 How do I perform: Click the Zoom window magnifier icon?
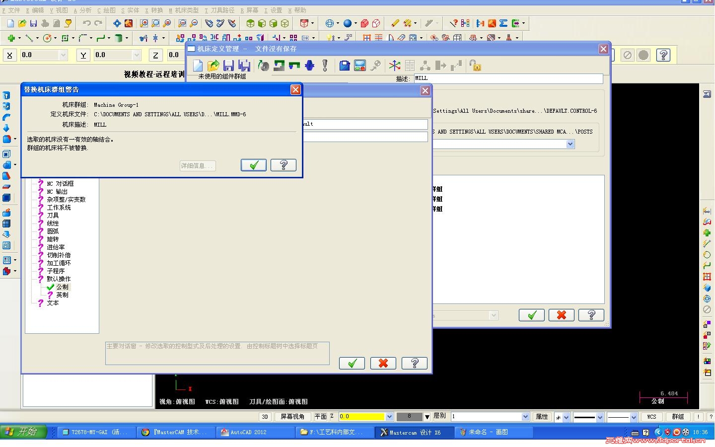144,23
